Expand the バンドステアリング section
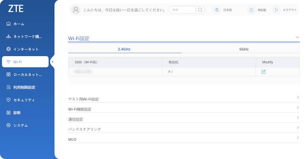This screenshot has width=307, height=159. click(298, 128)
